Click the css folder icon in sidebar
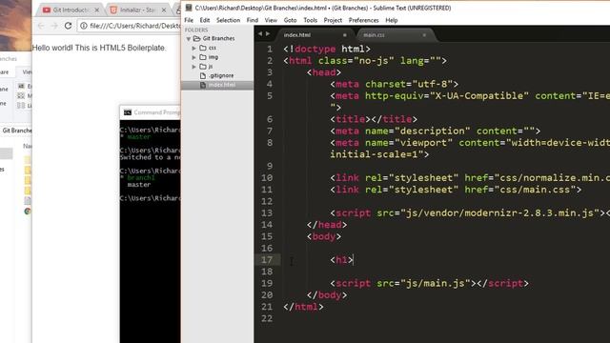 pyautogui.click(x=203, y=48)
